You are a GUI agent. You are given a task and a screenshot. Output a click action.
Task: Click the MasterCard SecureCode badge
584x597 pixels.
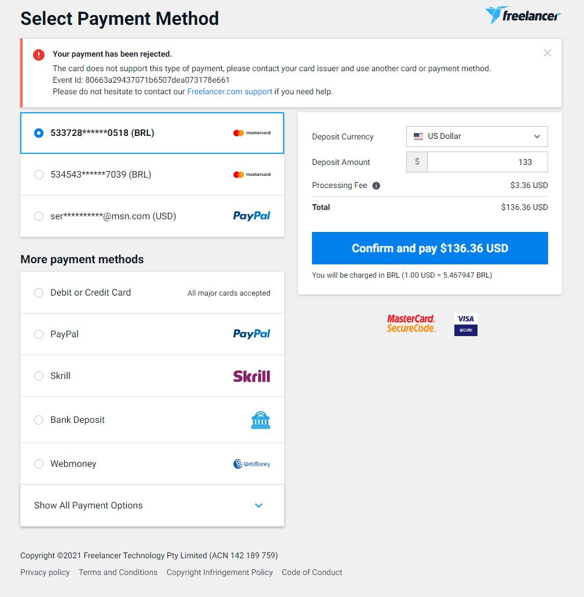pos(411,323)
